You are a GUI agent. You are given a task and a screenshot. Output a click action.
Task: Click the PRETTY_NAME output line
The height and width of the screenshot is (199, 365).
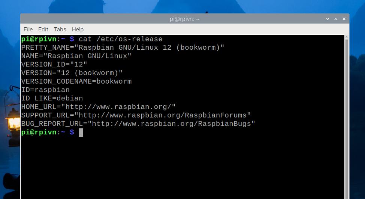tap(123, 47)
